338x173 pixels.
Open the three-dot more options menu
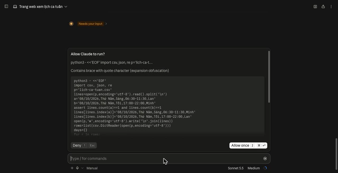331,7
